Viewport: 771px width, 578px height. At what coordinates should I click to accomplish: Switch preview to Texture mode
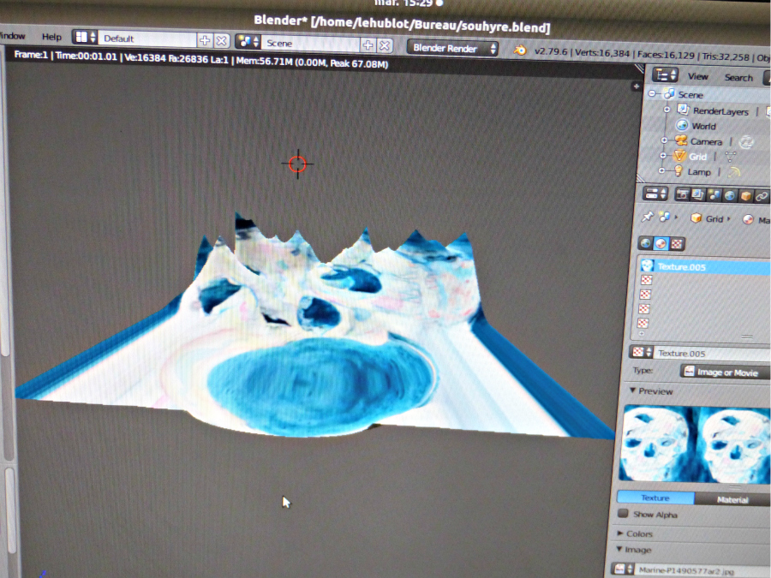click(654, 498)
